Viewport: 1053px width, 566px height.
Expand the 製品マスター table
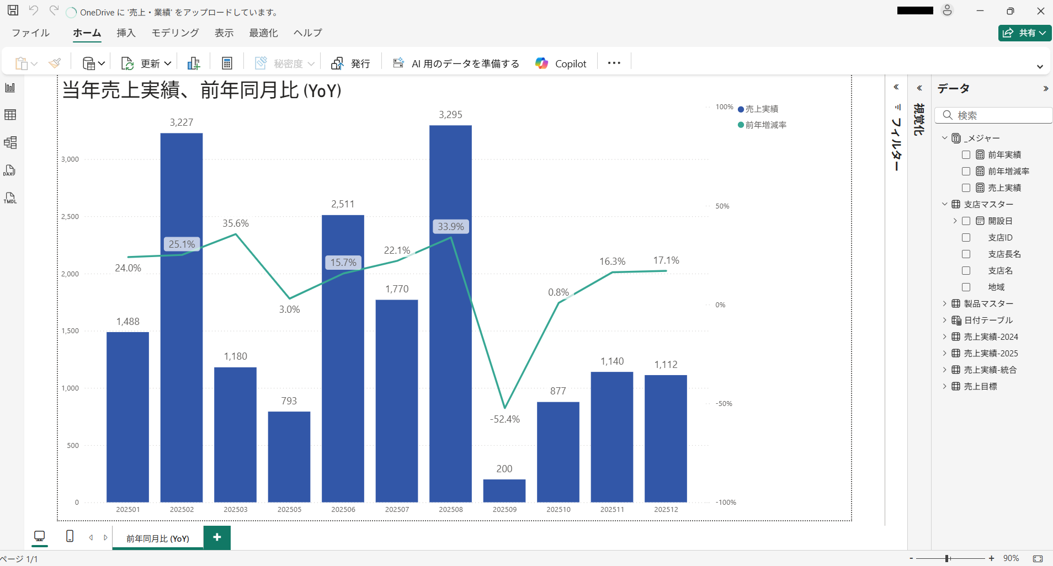[944, 303]
